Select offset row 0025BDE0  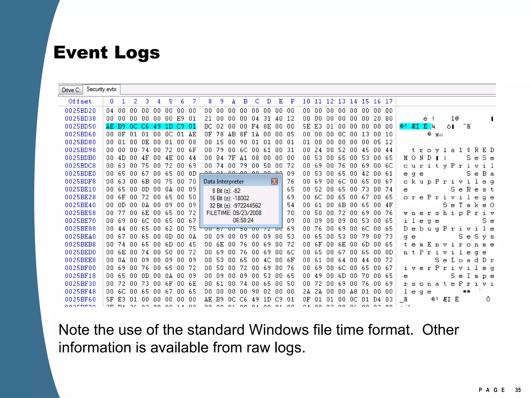(80, 174)
